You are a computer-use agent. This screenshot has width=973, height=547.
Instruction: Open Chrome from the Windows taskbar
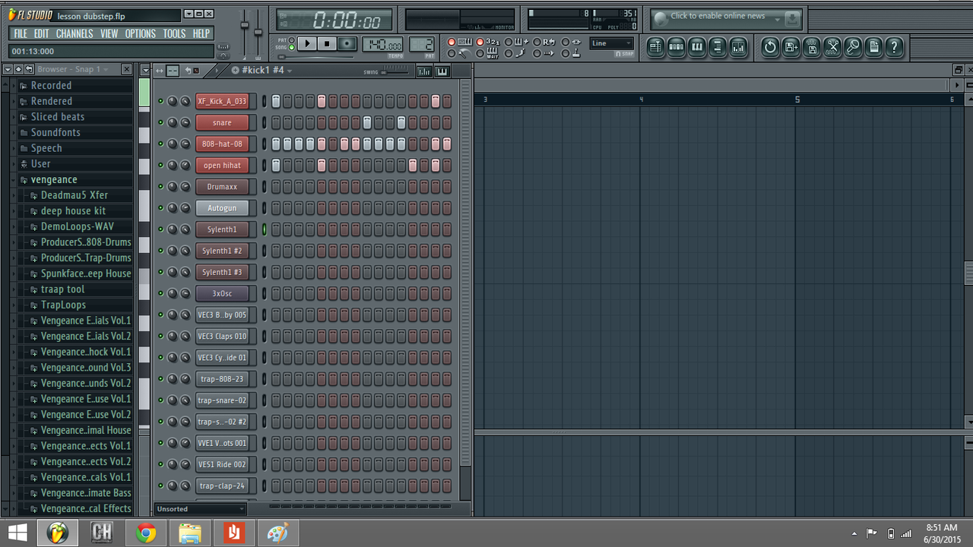click(146, 533)
